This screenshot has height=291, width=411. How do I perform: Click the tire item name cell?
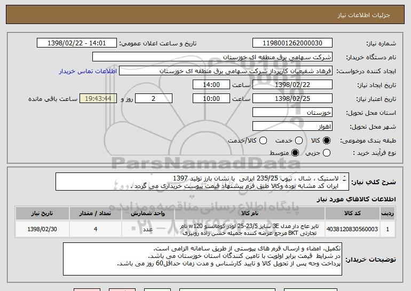250,229
